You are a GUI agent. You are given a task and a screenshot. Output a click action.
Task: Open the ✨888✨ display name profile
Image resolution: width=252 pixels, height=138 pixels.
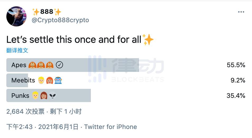(x=47, y=12)
